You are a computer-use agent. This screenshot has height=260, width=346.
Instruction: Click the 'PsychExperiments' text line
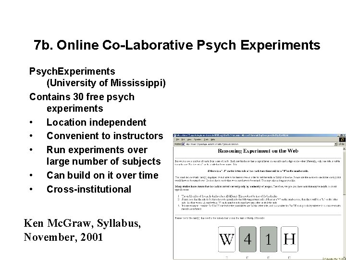tap(72, 71)
